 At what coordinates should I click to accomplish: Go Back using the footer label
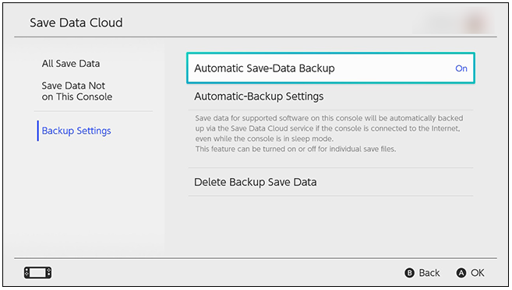pyautogui.click(x=429, y=273)
